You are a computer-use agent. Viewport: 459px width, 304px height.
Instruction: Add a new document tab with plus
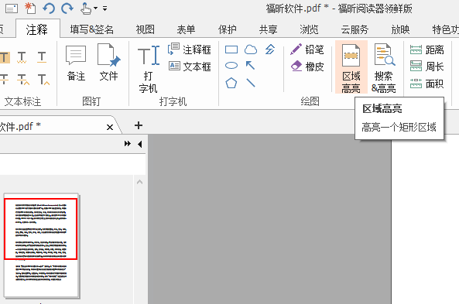click(x=139, y=125)
